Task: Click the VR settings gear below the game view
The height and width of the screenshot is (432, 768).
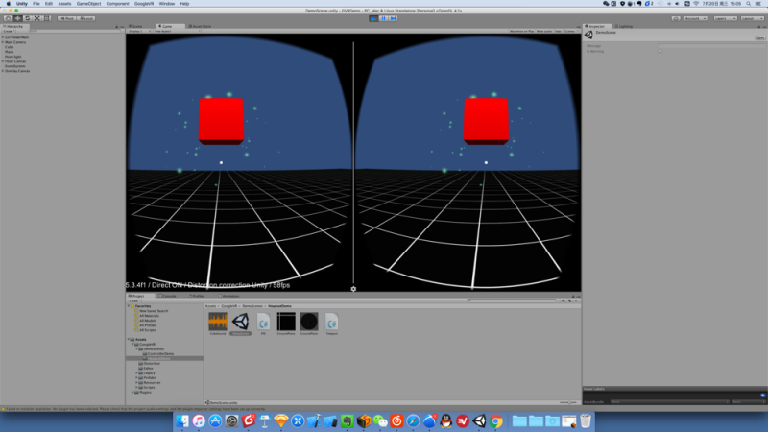Action: point(353,289)
